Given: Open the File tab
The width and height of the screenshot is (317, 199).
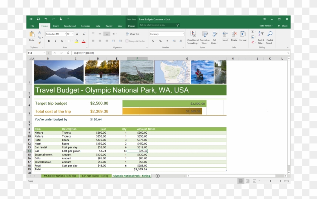Looking at the screenshot, I should 32,26.
